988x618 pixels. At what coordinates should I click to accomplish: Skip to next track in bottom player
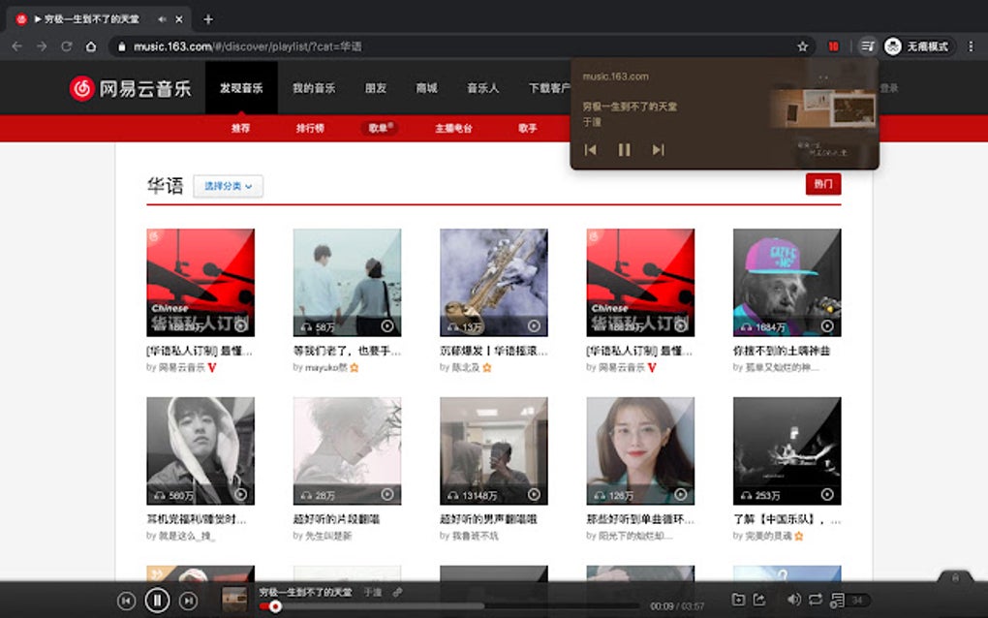click(188, 601)
